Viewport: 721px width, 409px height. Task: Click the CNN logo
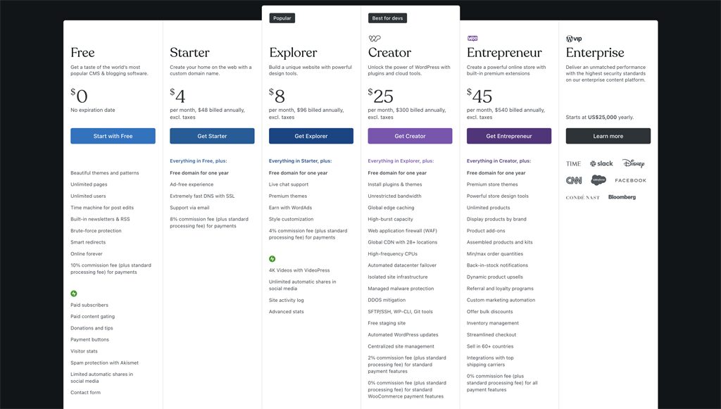[x=574, y=180]
